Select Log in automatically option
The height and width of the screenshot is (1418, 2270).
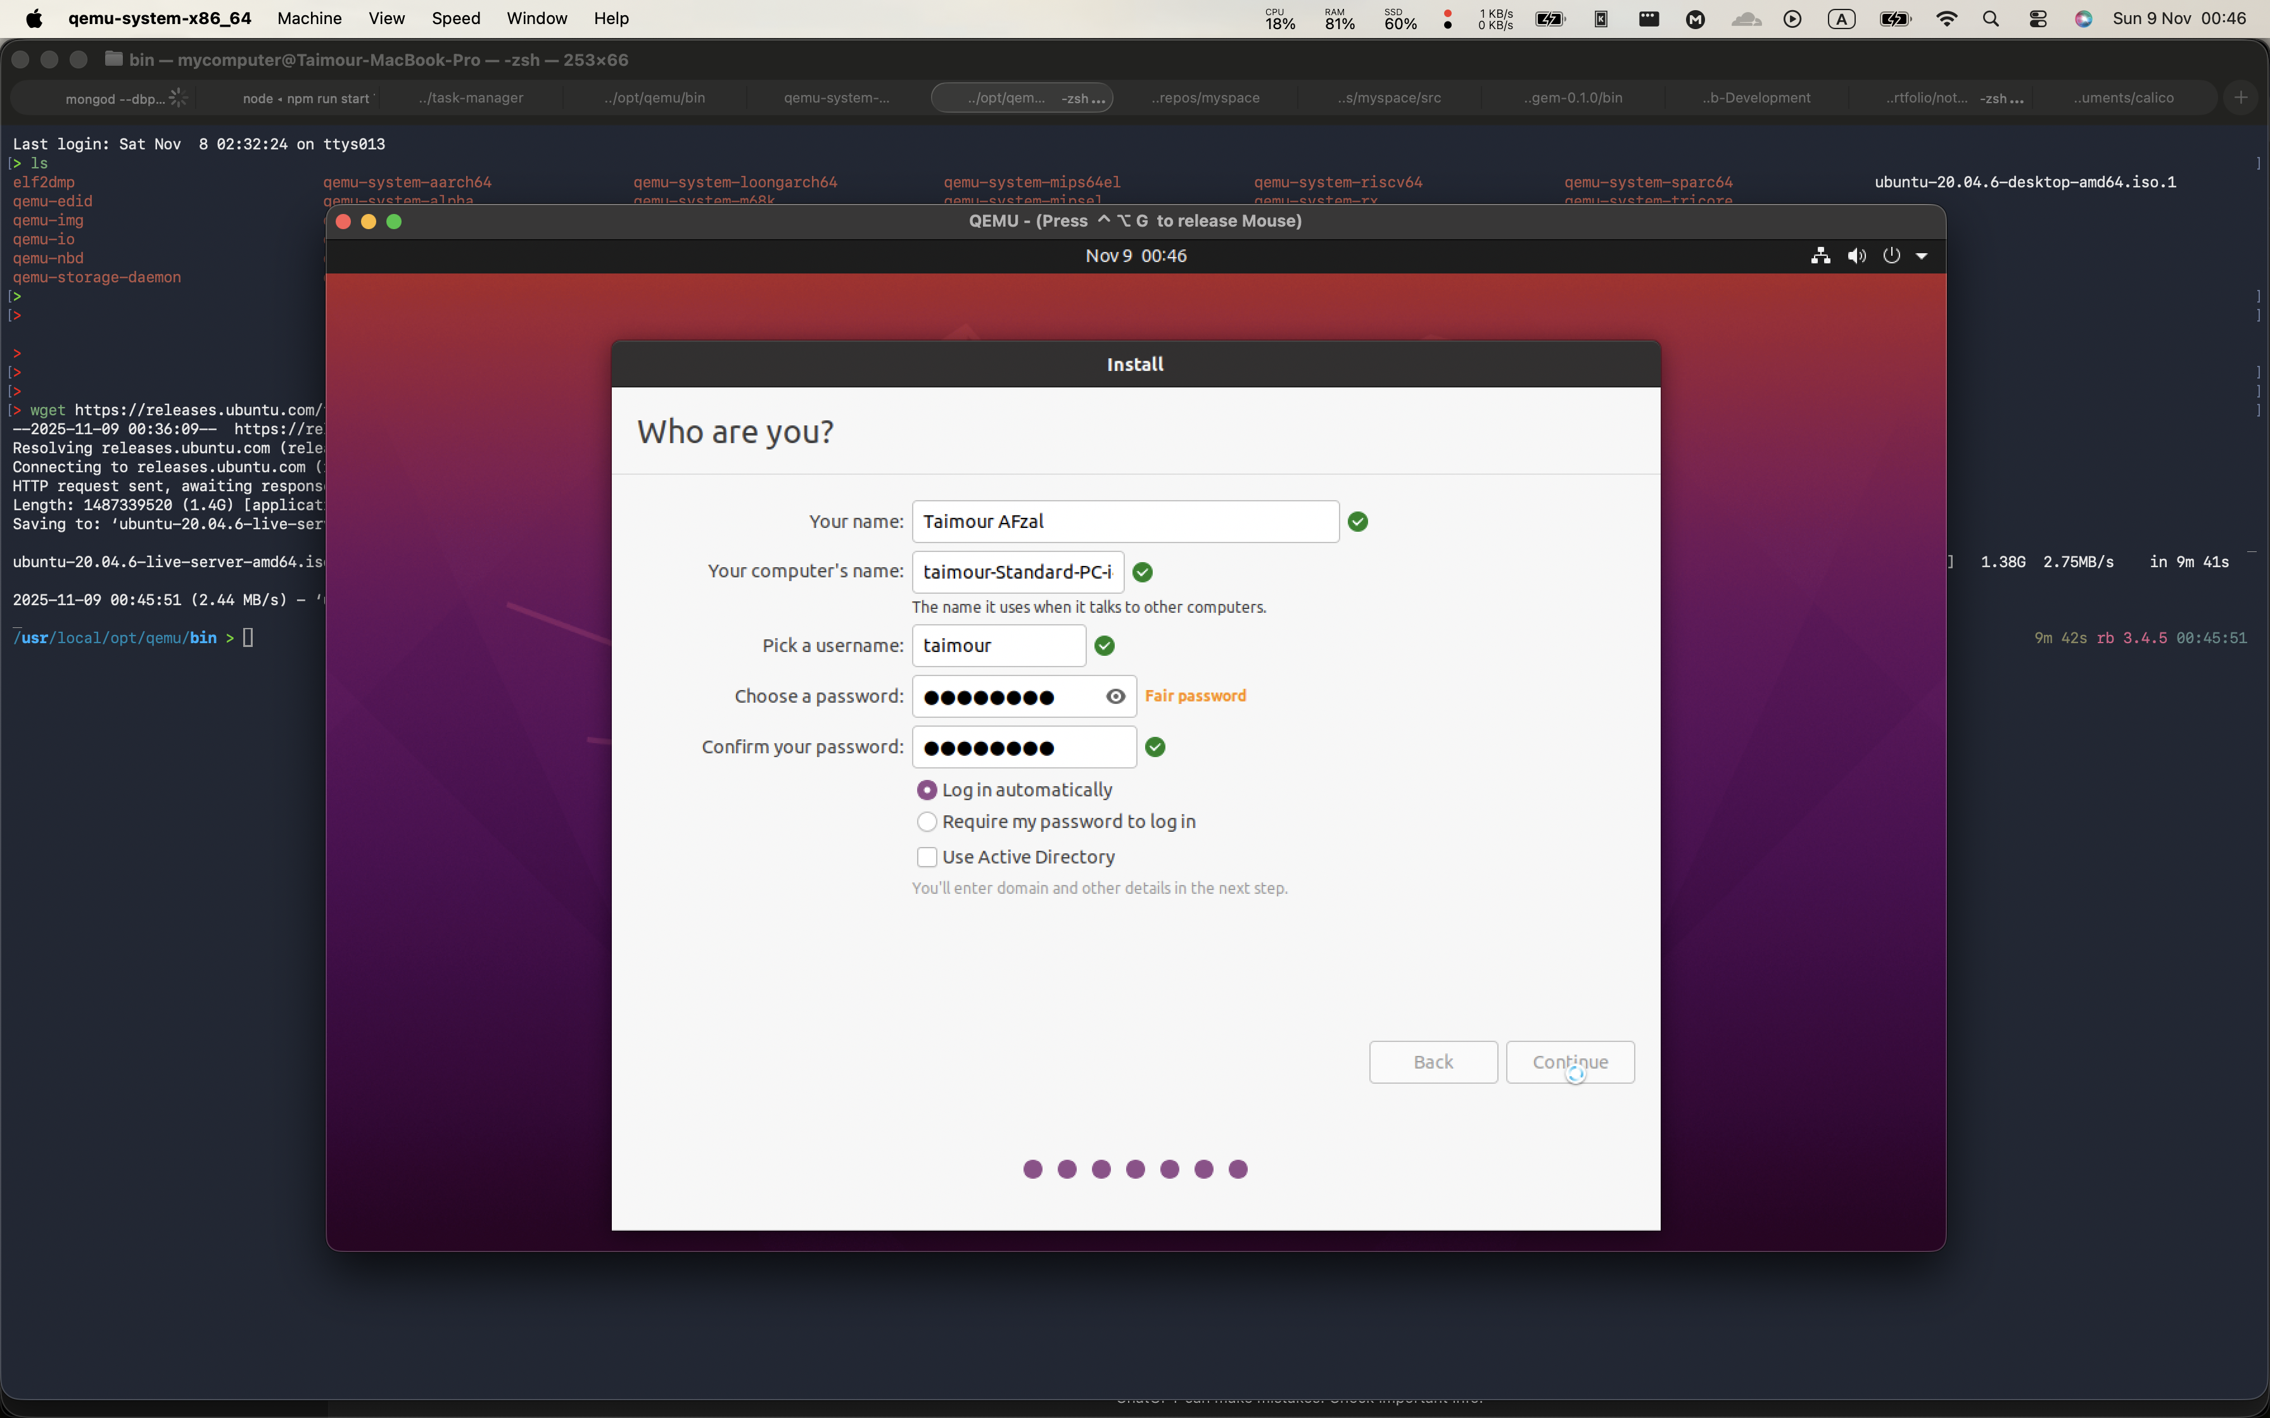click(927, 789)
